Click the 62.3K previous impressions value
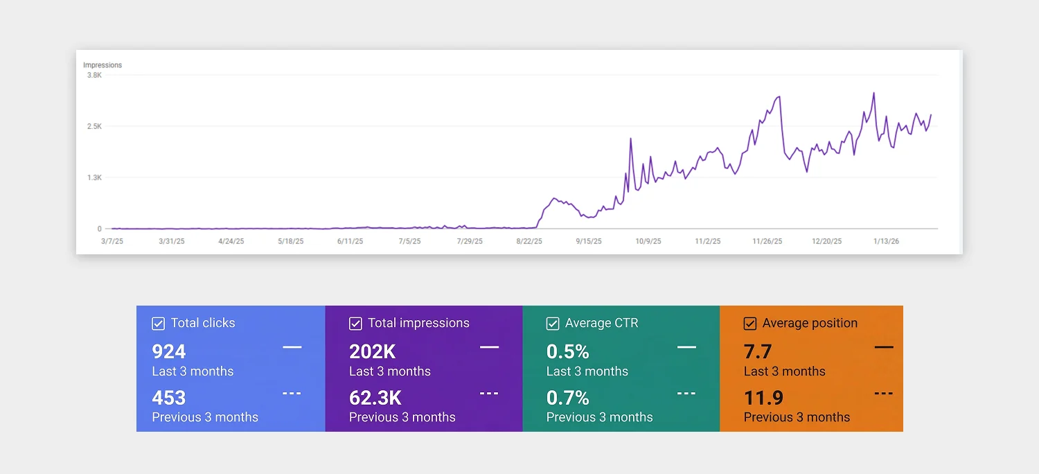1039x474 pixels. 375,398
